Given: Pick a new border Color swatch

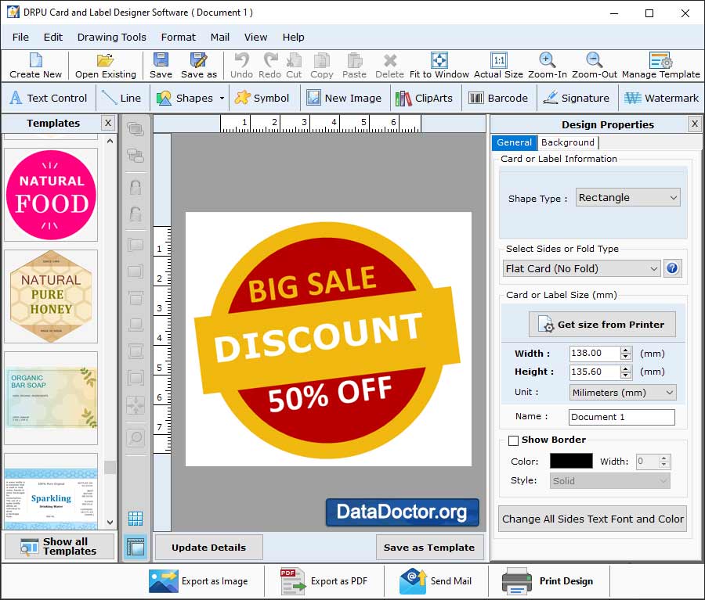Looking at the screenshot, I should pos(570,461).
